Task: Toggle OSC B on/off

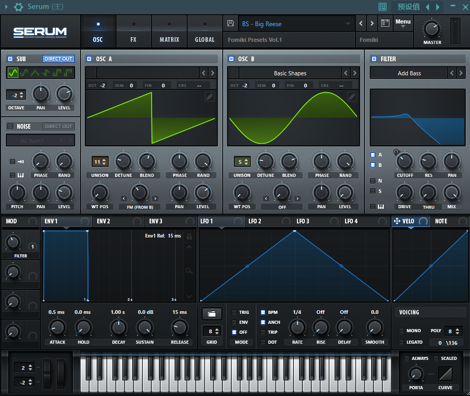Action: click(x=232, y=59)
